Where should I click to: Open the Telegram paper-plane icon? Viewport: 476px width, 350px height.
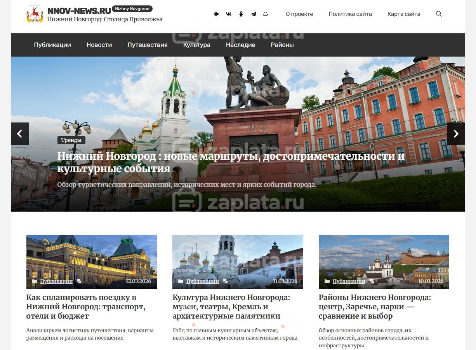pyautogui.click(x=254, y=14)
